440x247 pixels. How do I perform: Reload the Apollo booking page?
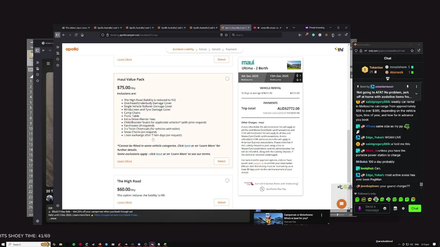click(x=76, y=35)
